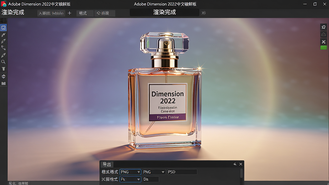Select the folder-shaped tool below the orbit tool
This screenshot has width=329, height=185.
[x=4, y=84]
